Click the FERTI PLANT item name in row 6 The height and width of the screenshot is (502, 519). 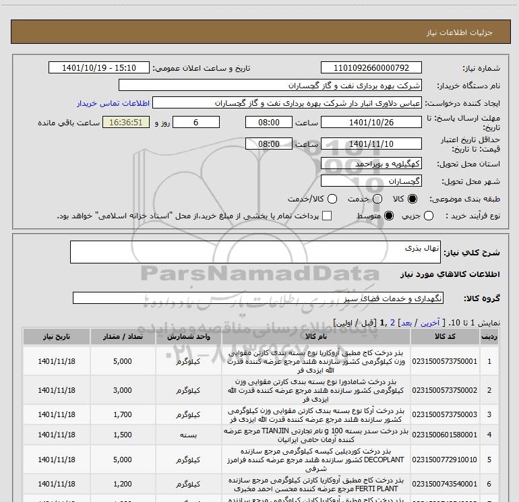pos(315,484)
